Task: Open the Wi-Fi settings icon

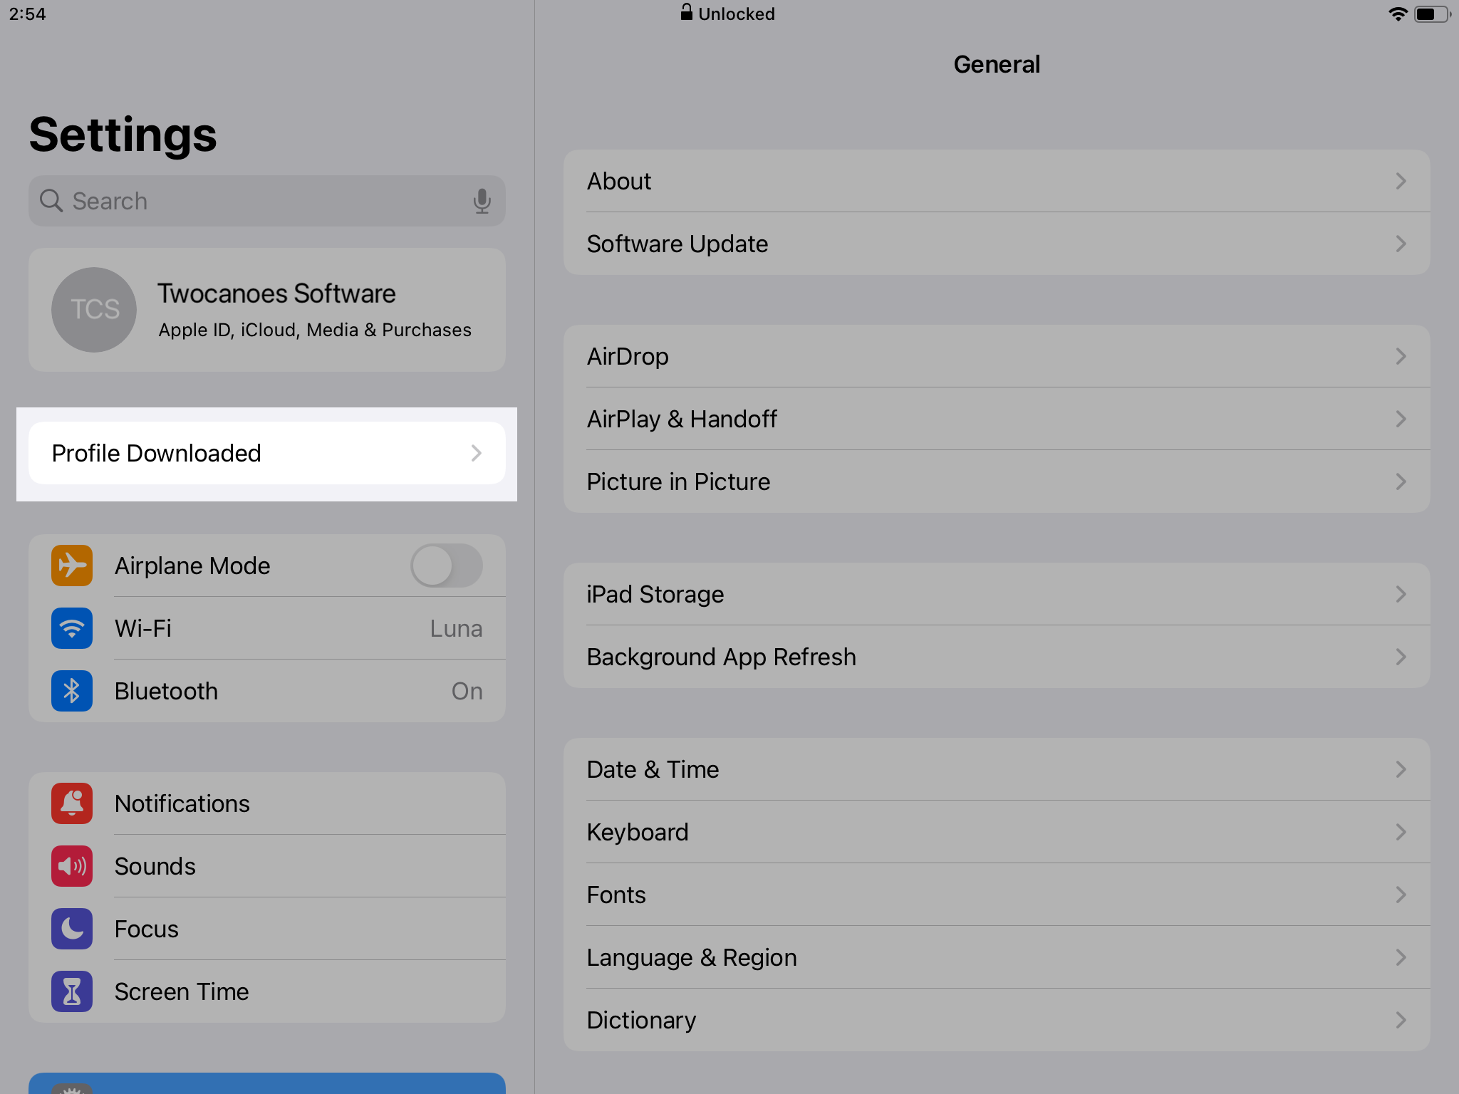Action: (71, 628)
